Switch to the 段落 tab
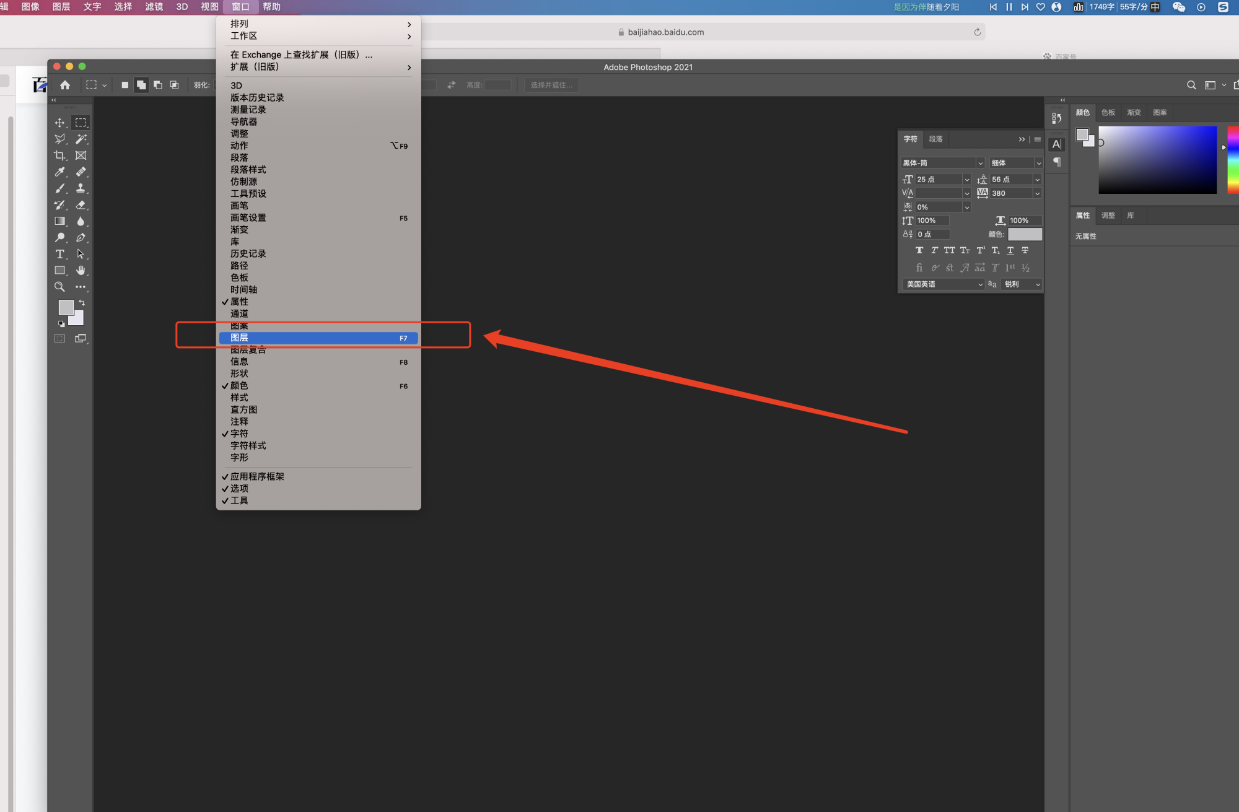This screenshot has width=1239, height=812. click(x=935, y=139)
